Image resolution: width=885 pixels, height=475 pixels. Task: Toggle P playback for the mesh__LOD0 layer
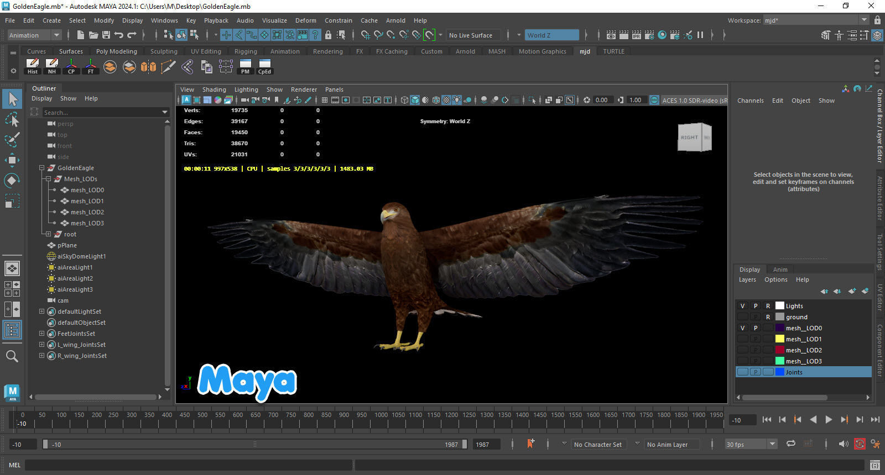point(756,328)
